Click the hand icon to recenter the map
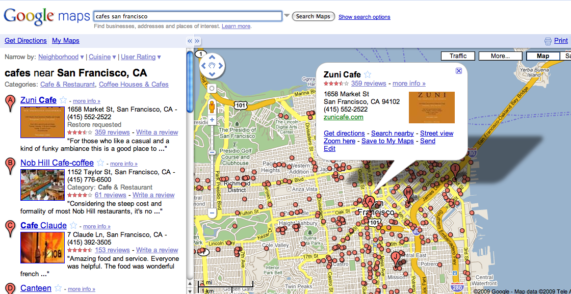 coord(213,66)
